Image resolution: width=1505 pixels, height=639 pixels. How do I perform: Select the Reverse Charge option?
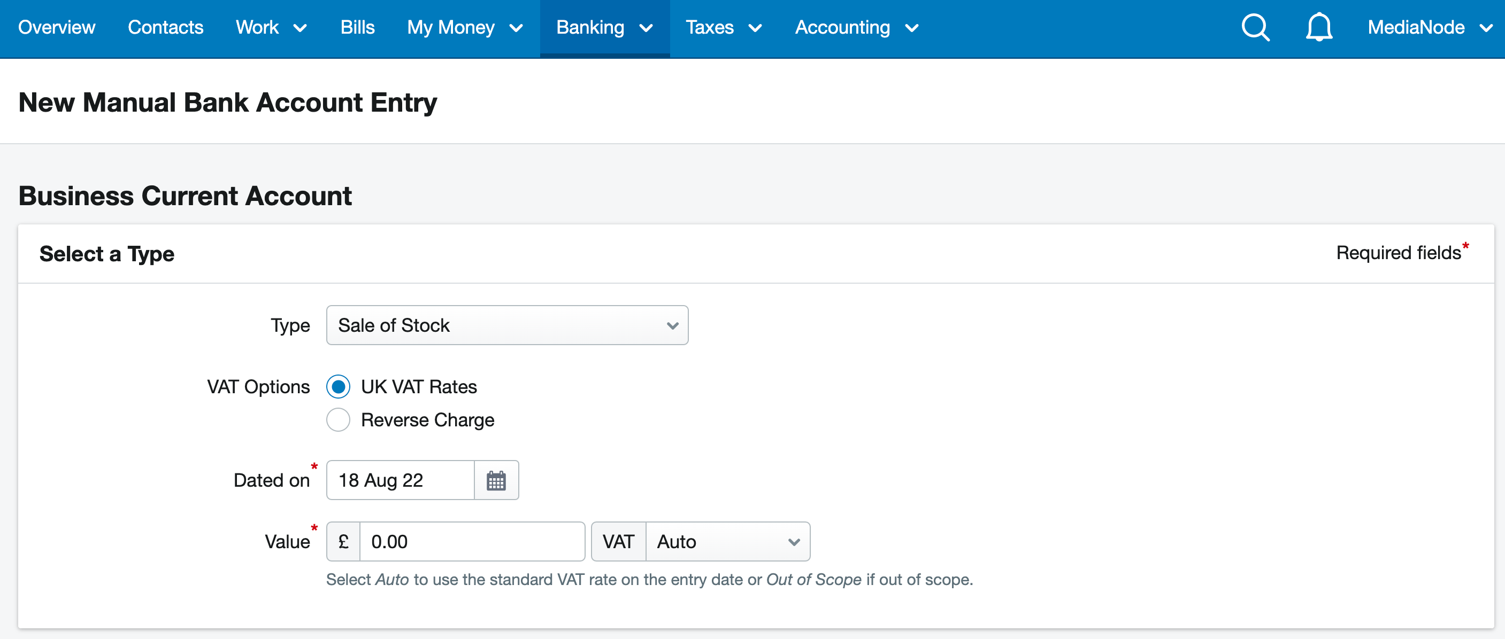(x=338, y=420)
